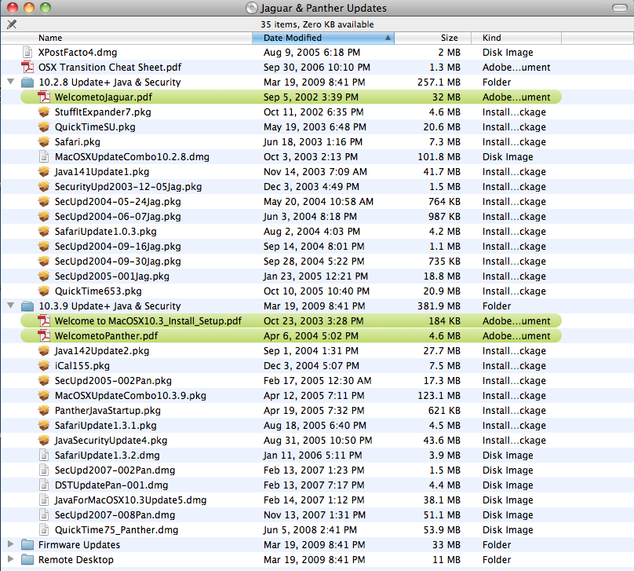Click the 101.8 MB size value
Image resolution: width=634 pixels, height=571 pixels.
439,156
